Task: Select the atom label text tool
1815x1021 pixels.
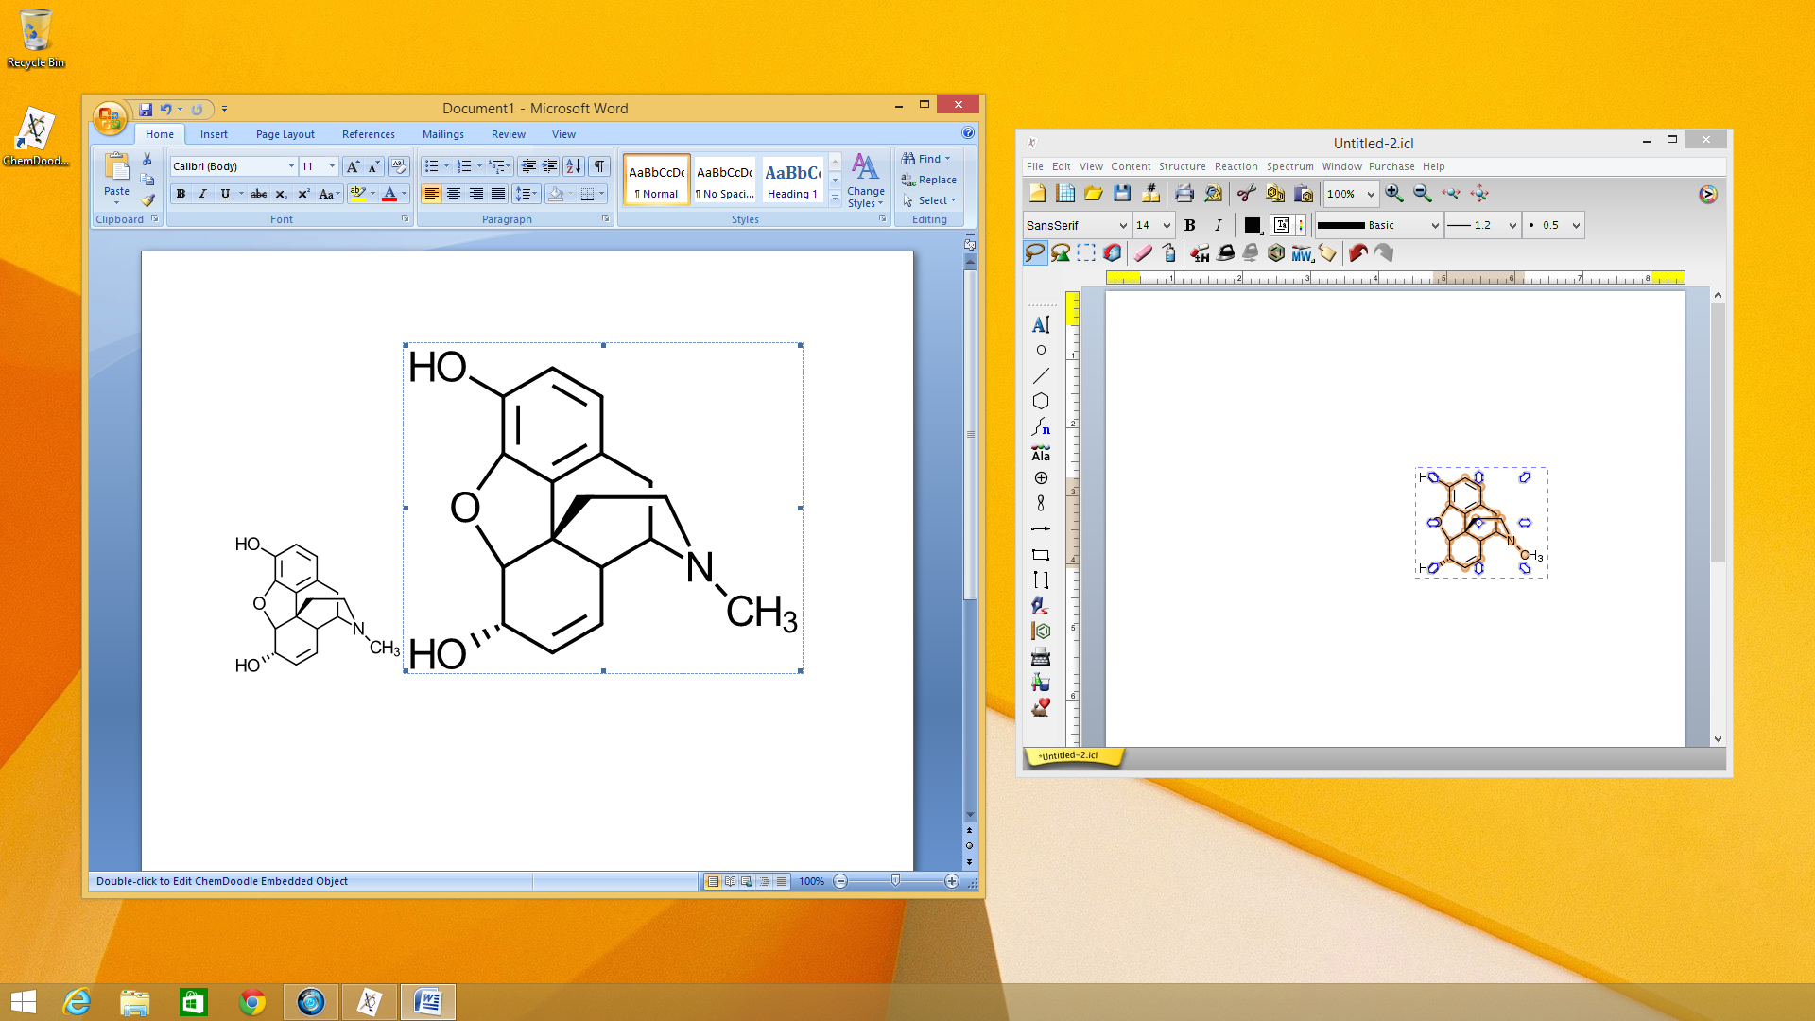Action: coord(1040,324)
